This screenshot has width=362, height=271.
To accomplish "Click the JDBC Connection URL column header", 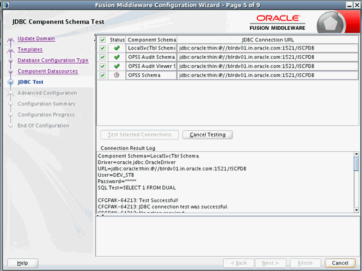I will pos(268,40).
